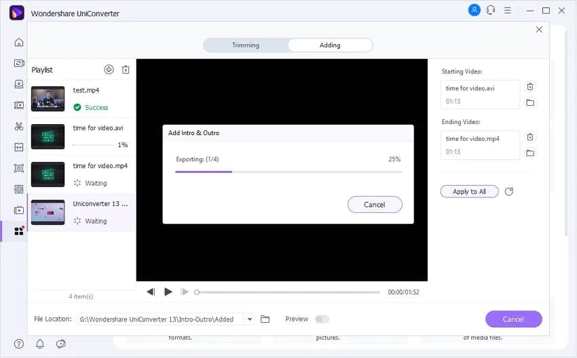Image resolution: width=577 pixels, height=358 pixels.
Task: Click the Playlist heading
Action: pos(42,70)
